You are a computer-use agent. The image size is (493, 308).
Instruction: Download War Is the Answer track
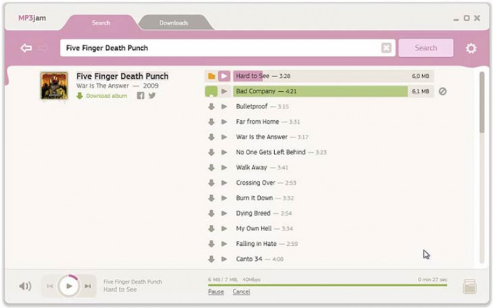click(x=211, y=137)
